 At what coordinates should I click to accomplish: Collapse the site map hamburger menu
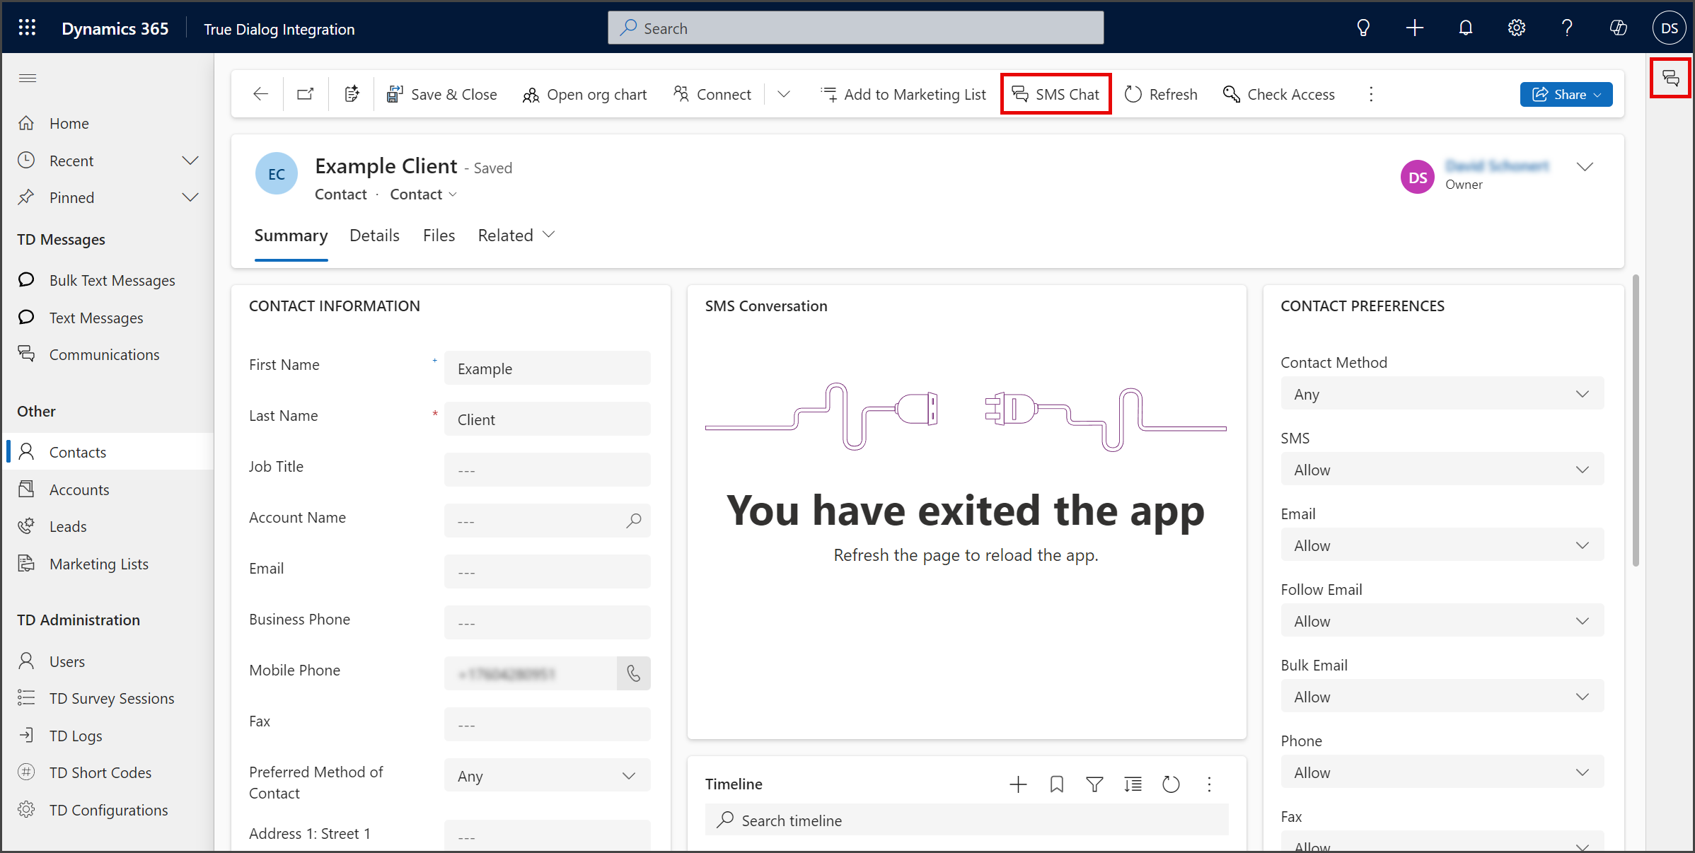(28, 78)
